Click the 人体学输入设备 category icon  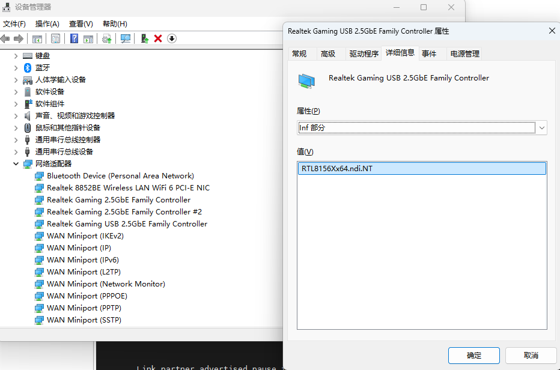(x=28, y=80)
